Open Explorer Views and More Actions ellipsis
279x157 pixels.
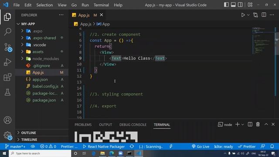coord(61,15)
